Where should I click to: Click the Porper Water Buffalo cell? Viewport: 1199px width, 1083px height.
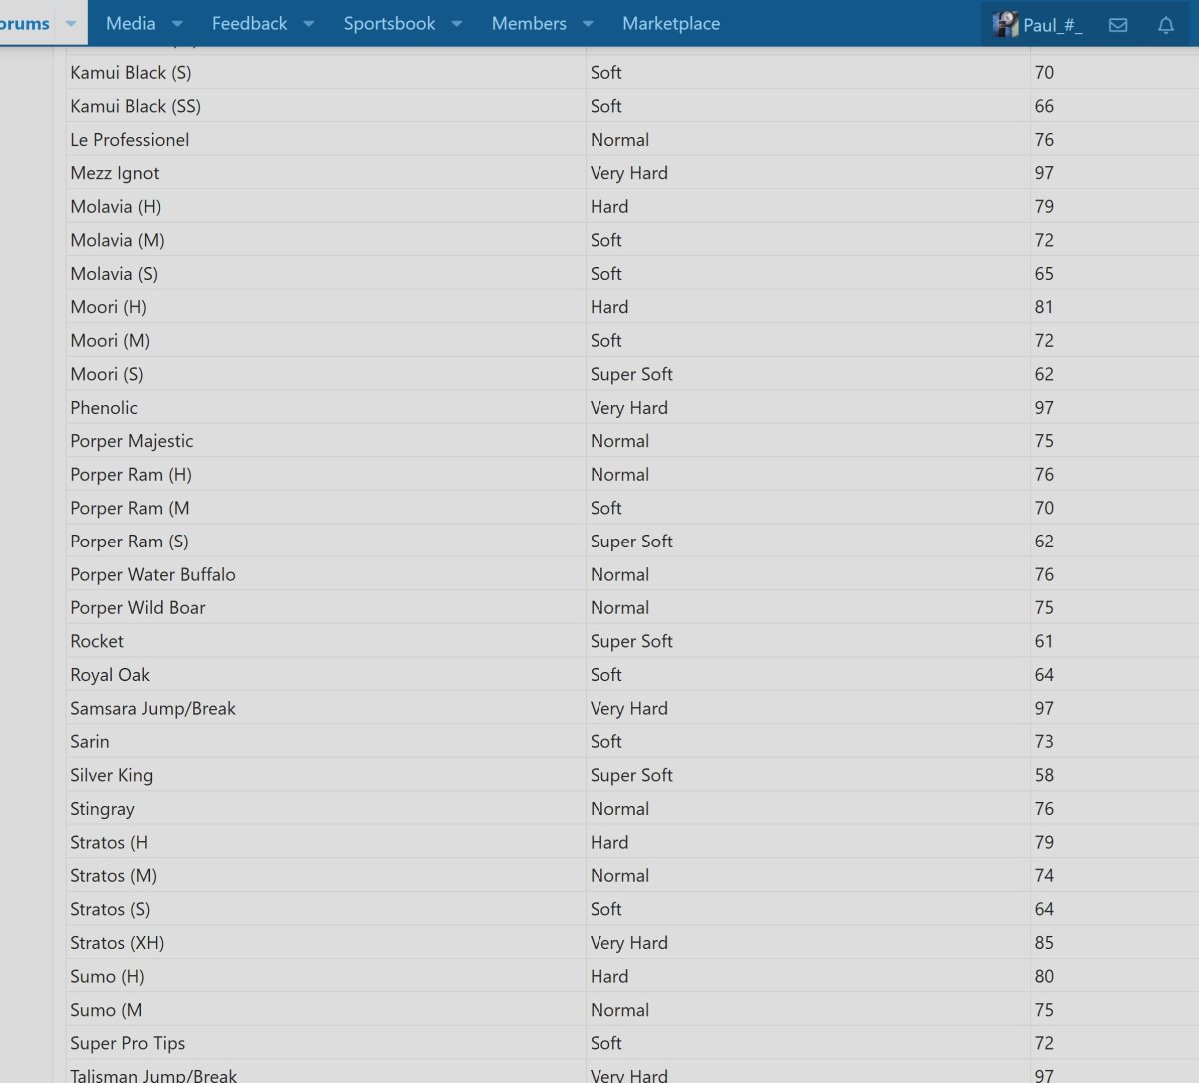tap(153, 575)
